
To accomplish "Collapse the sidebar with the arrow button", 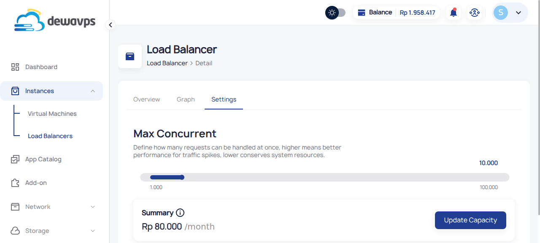I will 111,25.
